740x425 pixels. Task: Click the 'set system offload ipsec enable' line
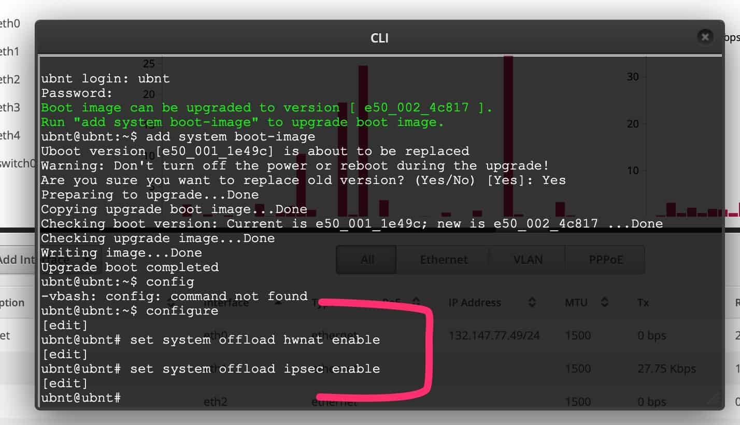(x=210, y=369)
